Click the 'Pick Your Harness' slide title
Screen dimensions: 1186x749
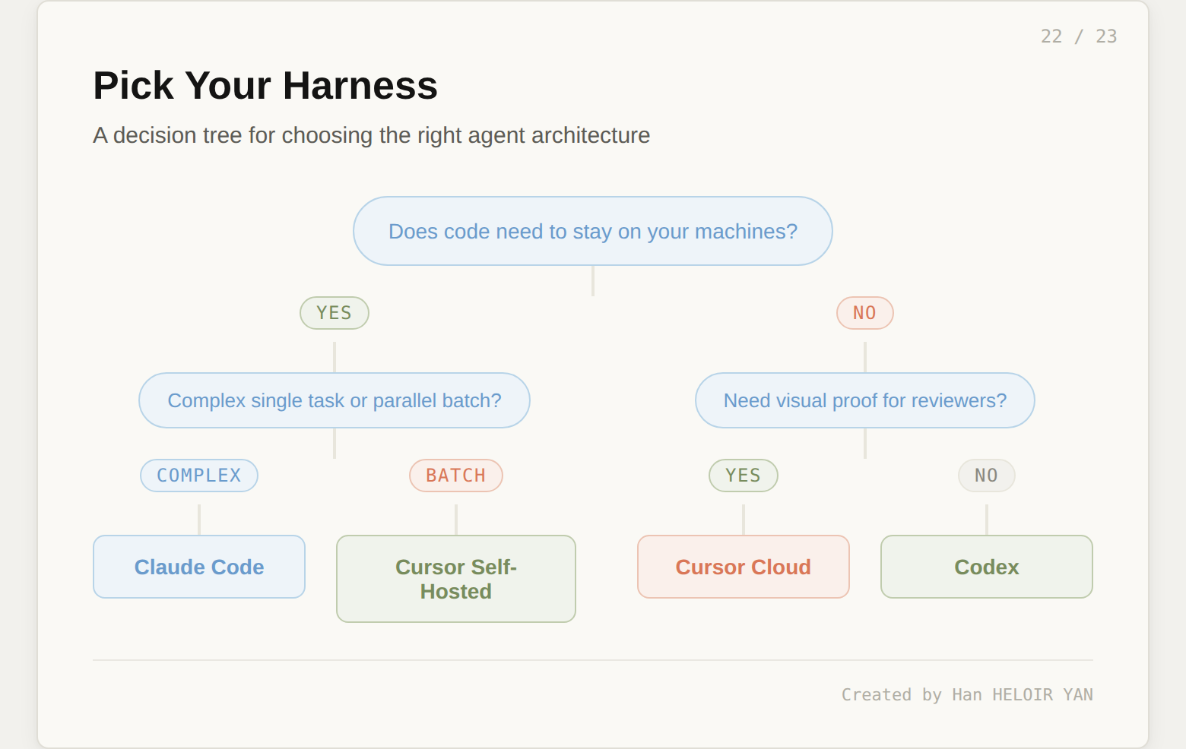point(265,85)
